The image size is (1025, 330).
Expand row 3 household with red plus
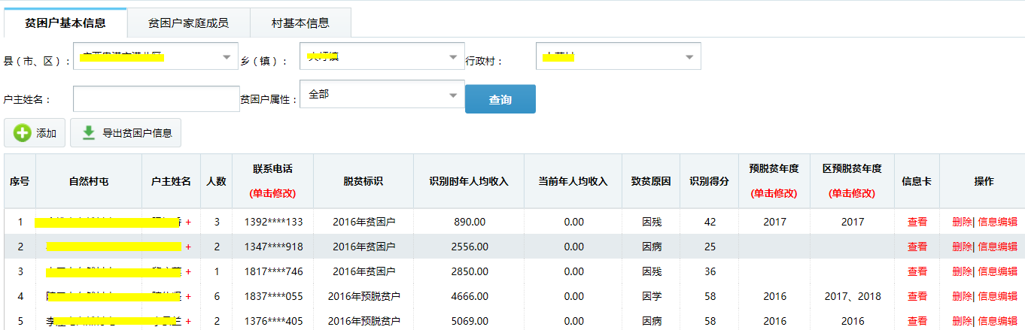(x=188, y=271)
